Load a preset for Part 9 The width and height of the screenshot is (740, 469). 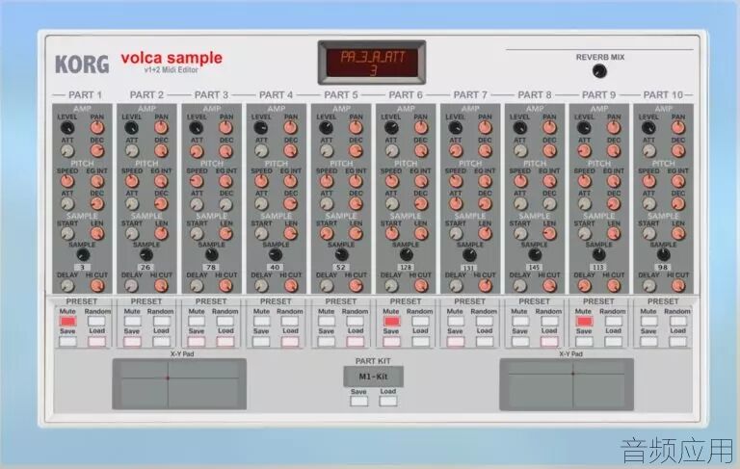pyautogui.click(x=613, y=342)
